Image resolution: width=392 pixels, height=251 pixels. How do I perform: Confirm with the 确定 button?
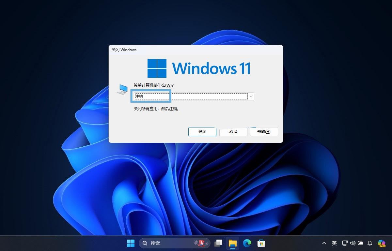coord(202,132)
